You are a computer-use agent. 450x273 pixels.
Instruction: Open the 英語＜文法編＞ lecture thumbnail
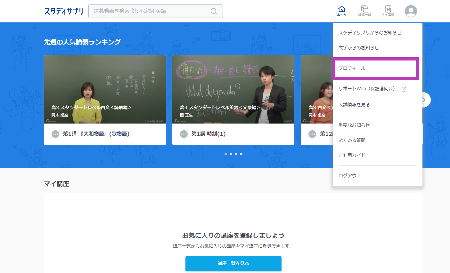[x=233, y=89]
